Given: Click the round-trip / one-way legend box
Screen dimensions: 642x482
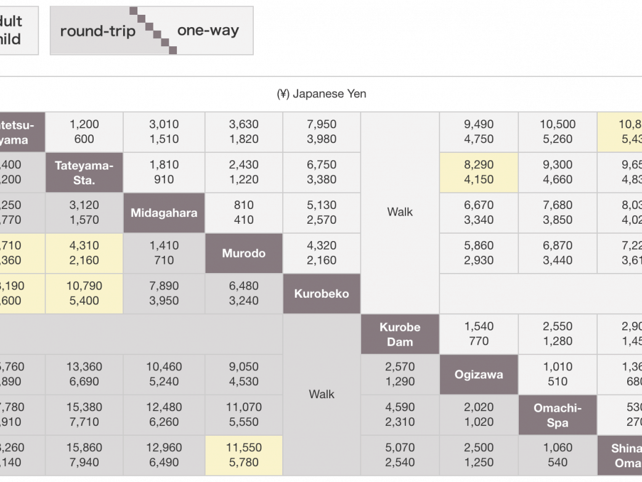Looking at the screenshot, I should (152, 31).
